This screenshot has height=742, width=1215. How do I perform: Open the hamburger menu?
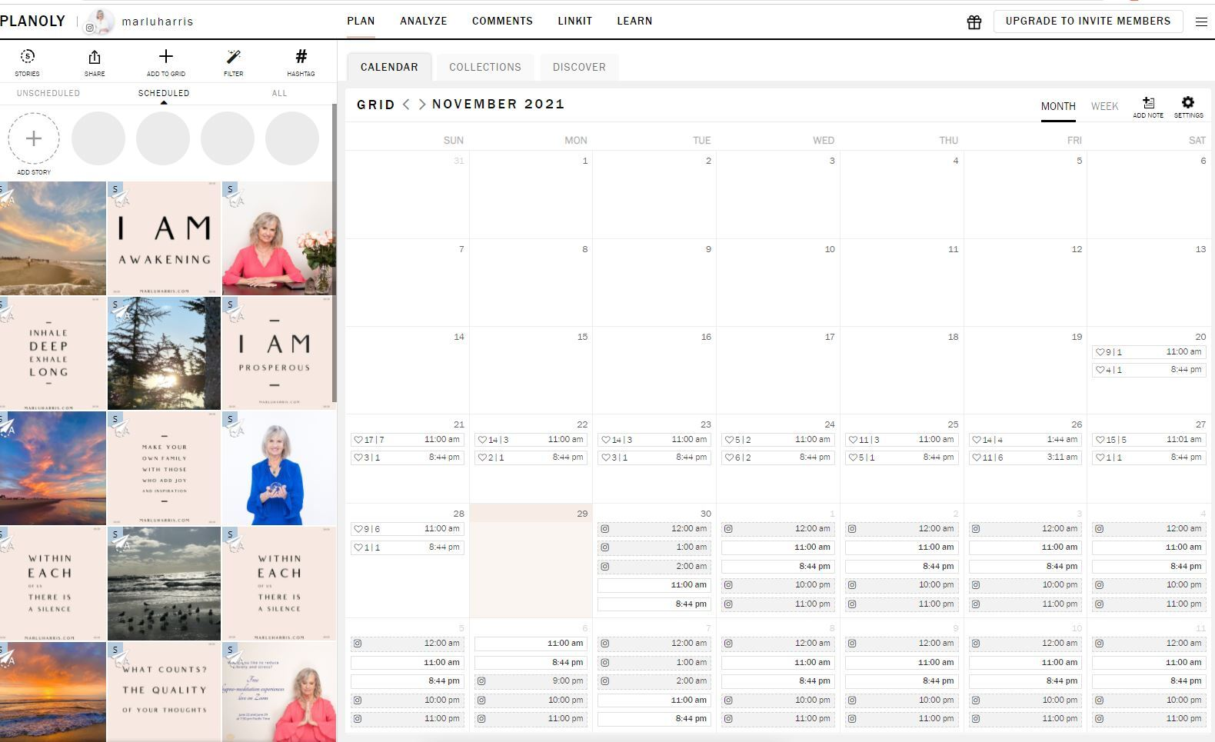1201,22
